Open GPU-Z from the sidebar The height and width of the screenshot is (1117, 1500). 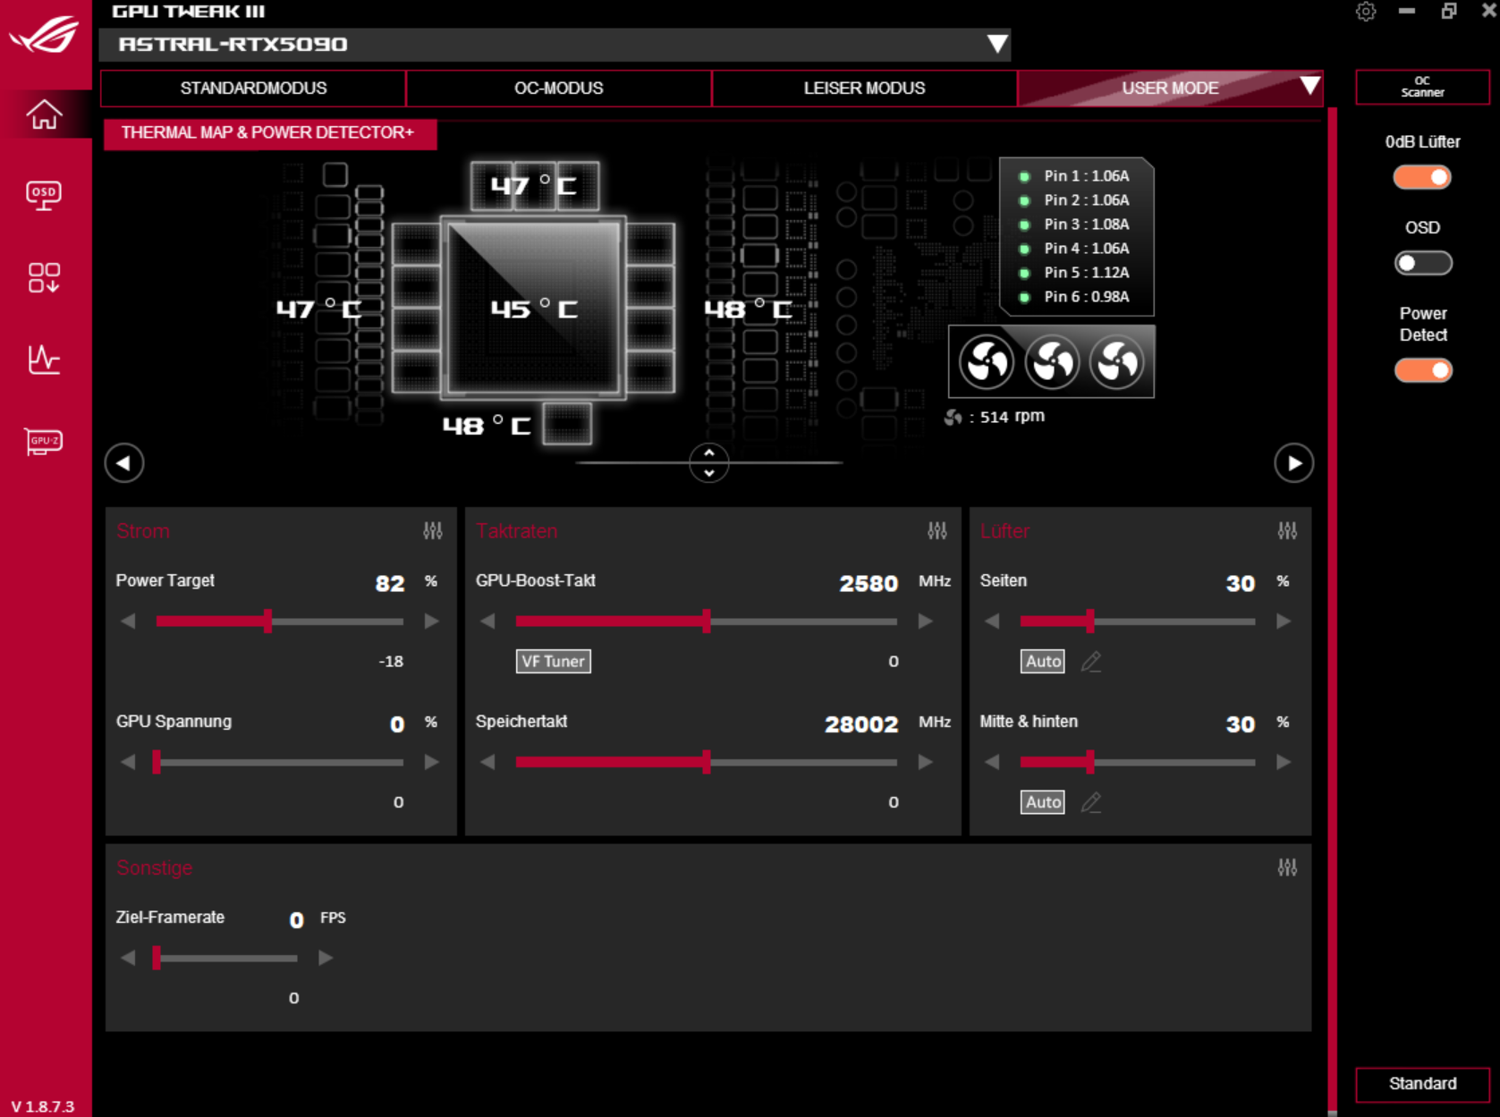[44, 441]
